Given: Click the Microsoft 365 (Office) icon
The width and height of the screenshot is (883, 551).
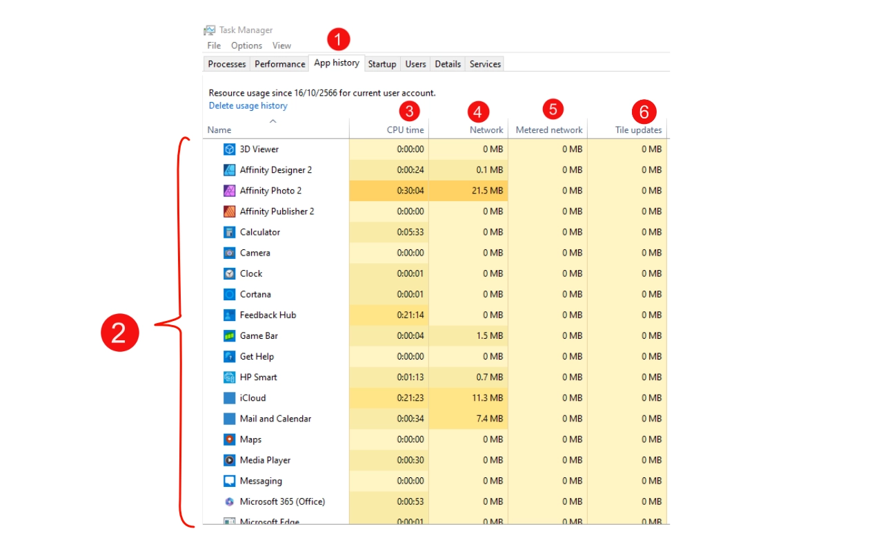Looking at the screenshot, I should pyautogui.click(x=230, y=501).
